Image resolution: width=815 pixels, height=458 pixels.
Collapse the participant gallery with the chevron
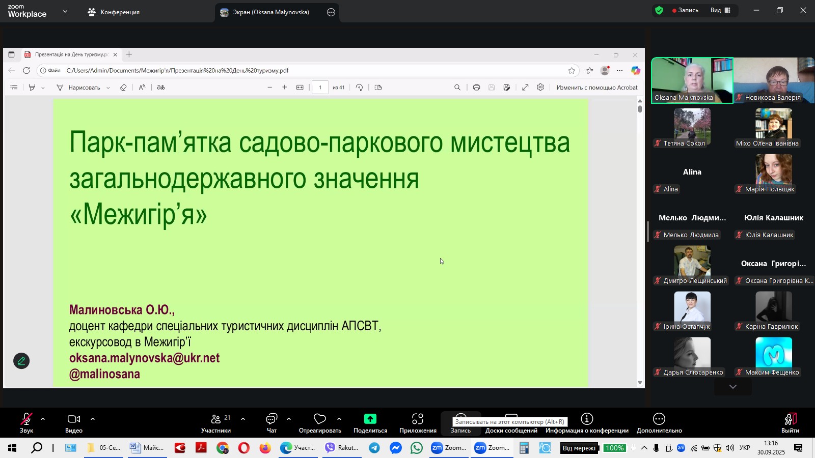[x=733, y=386]
